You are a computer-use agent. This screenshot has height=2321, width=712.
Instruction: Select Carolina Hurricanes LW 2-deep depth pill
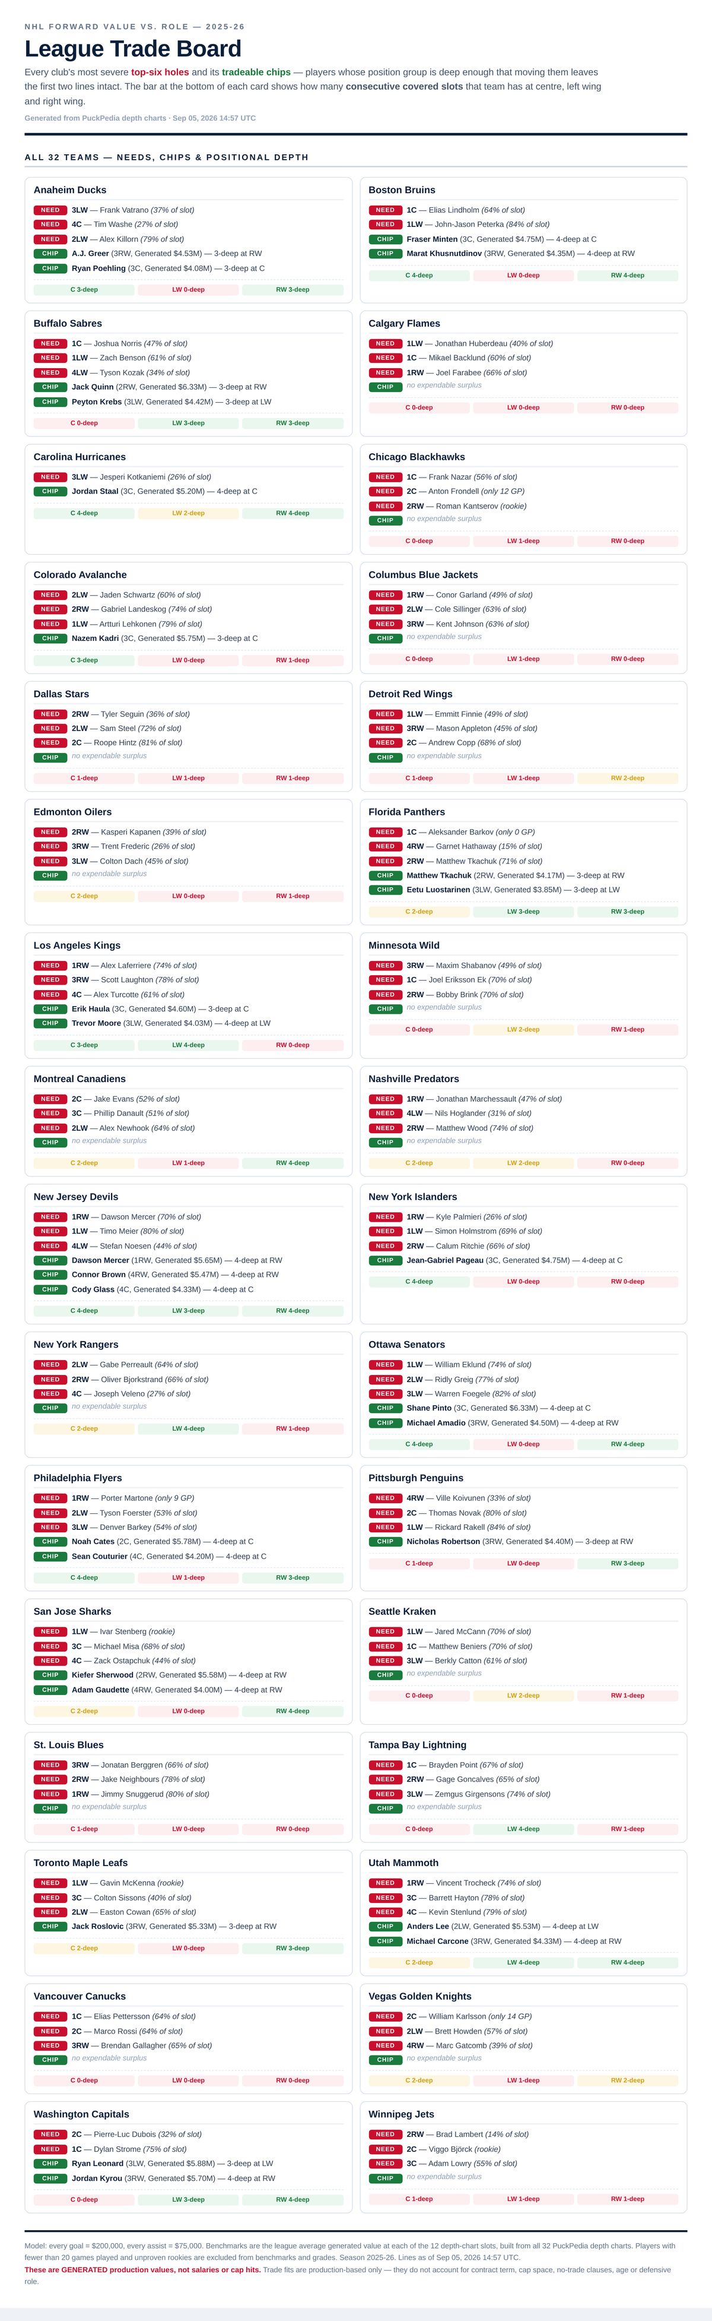point(188,514)
